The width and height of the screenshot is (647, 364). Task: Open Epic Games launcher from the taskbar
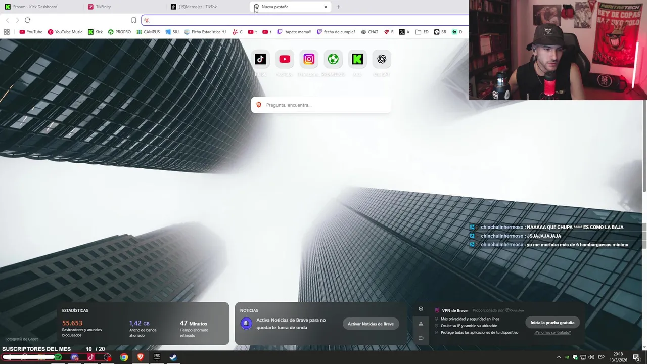(157, 357)
